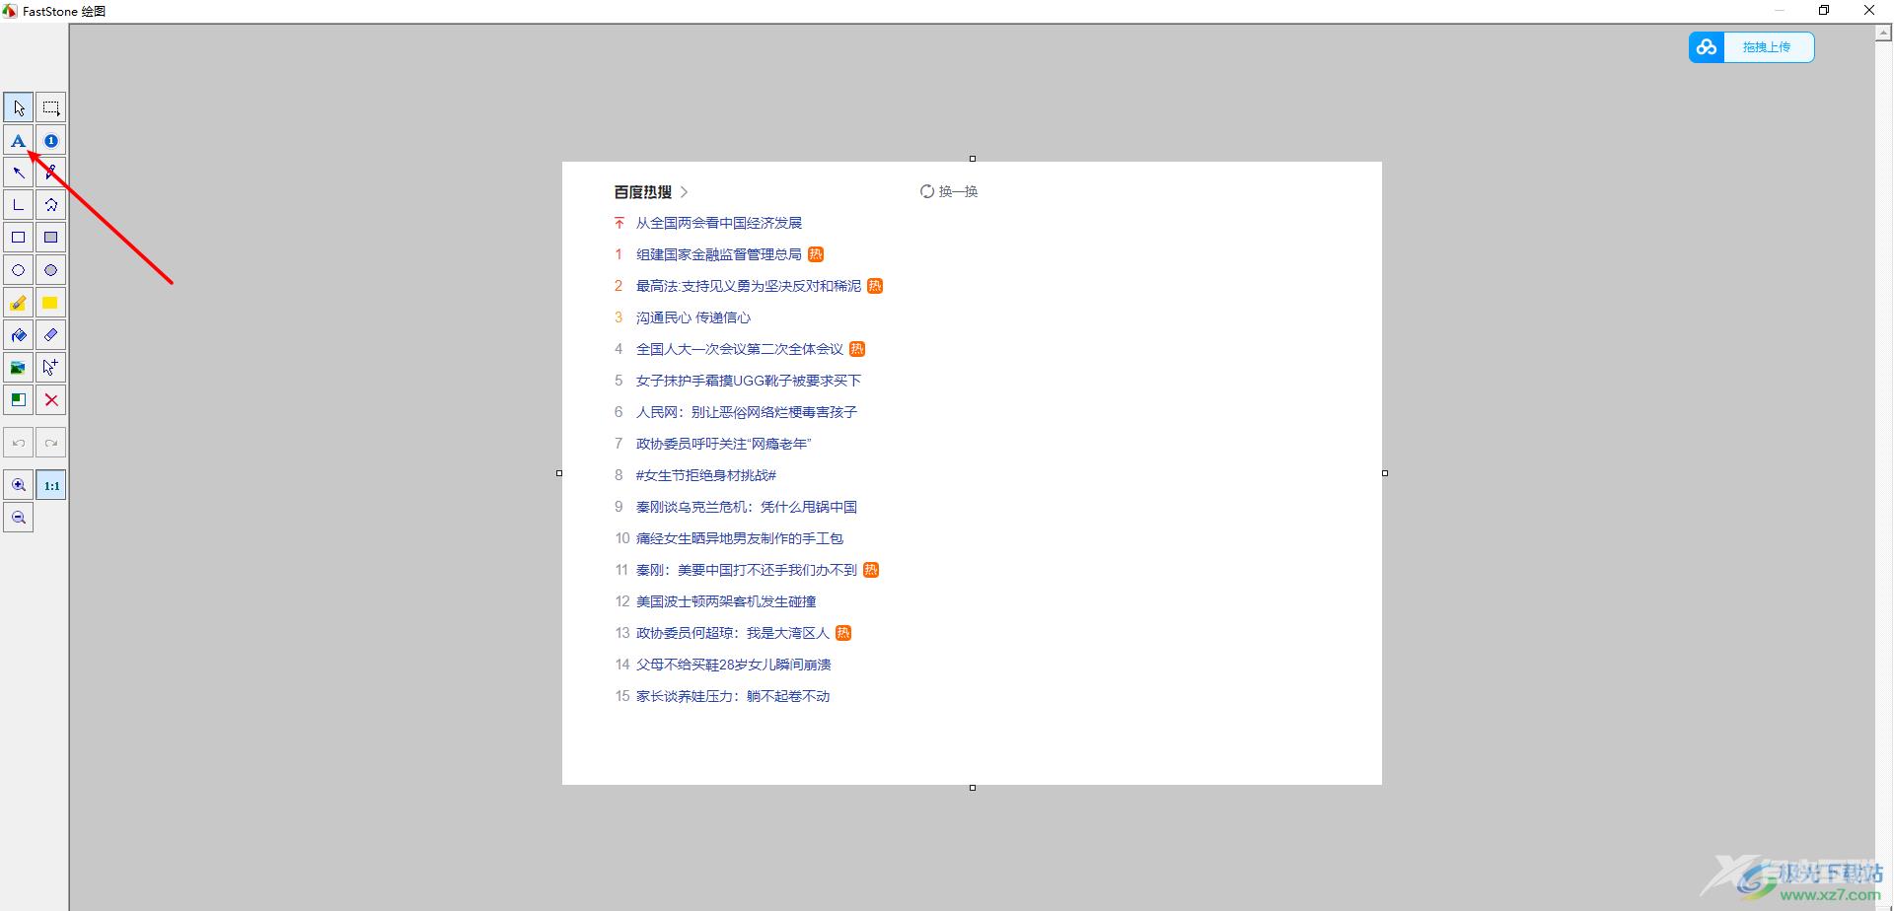Click the 父母不给买鞋28岁女儿瞬间崩溃 entry

[x=734, y=665]
